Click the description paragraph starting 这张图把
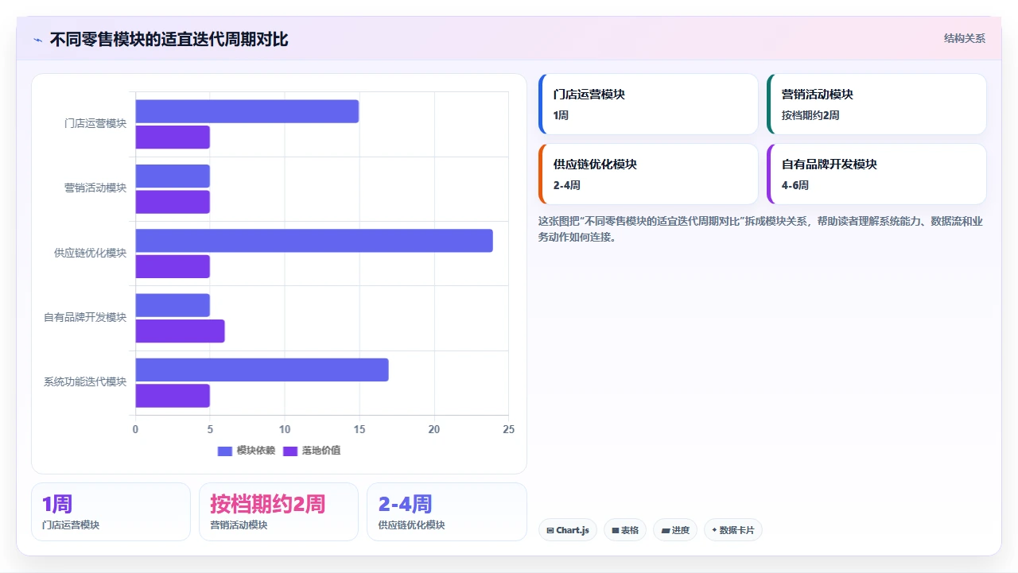This screenshot has width=1018, height=573. 761,229
